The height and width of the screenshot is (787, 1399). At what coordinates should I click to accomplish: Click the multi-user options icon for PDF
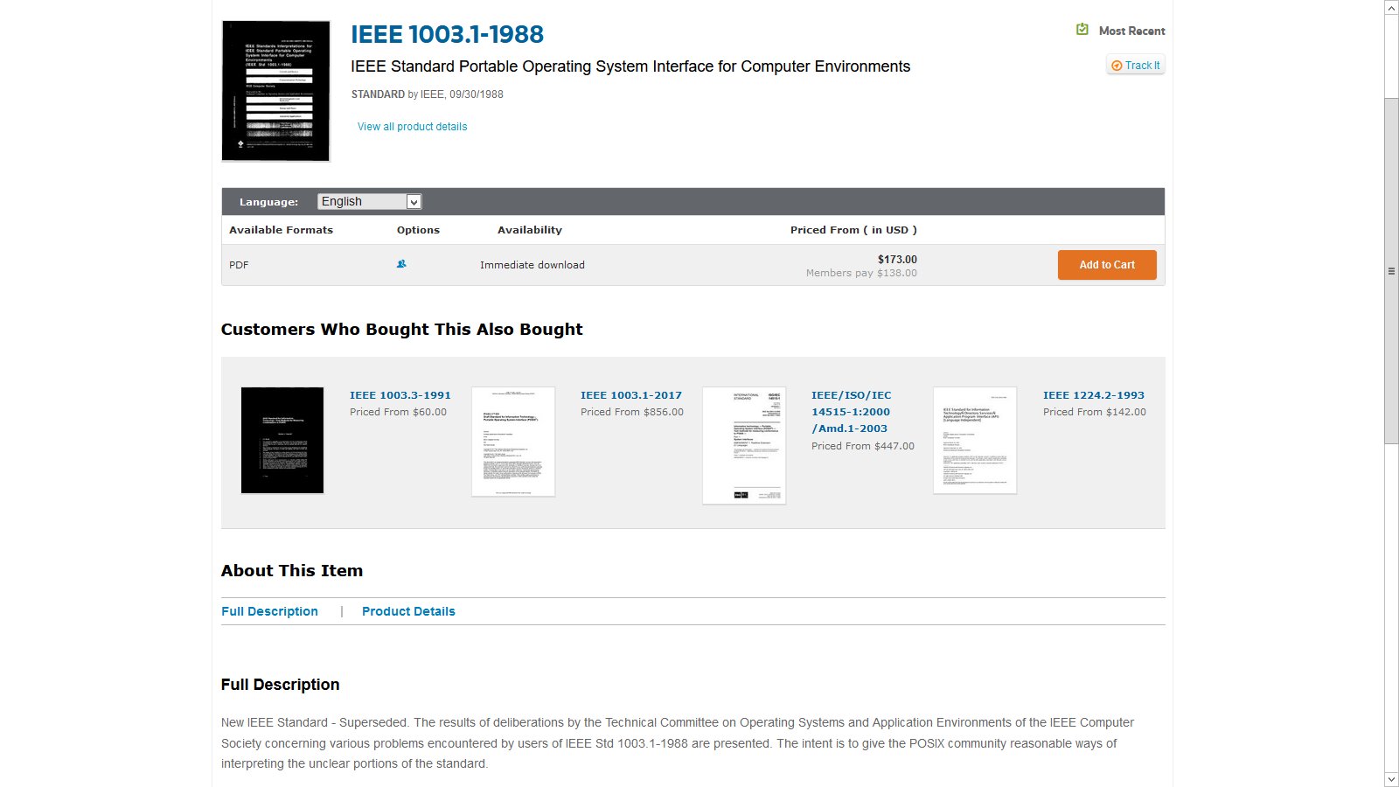(401, 264)
